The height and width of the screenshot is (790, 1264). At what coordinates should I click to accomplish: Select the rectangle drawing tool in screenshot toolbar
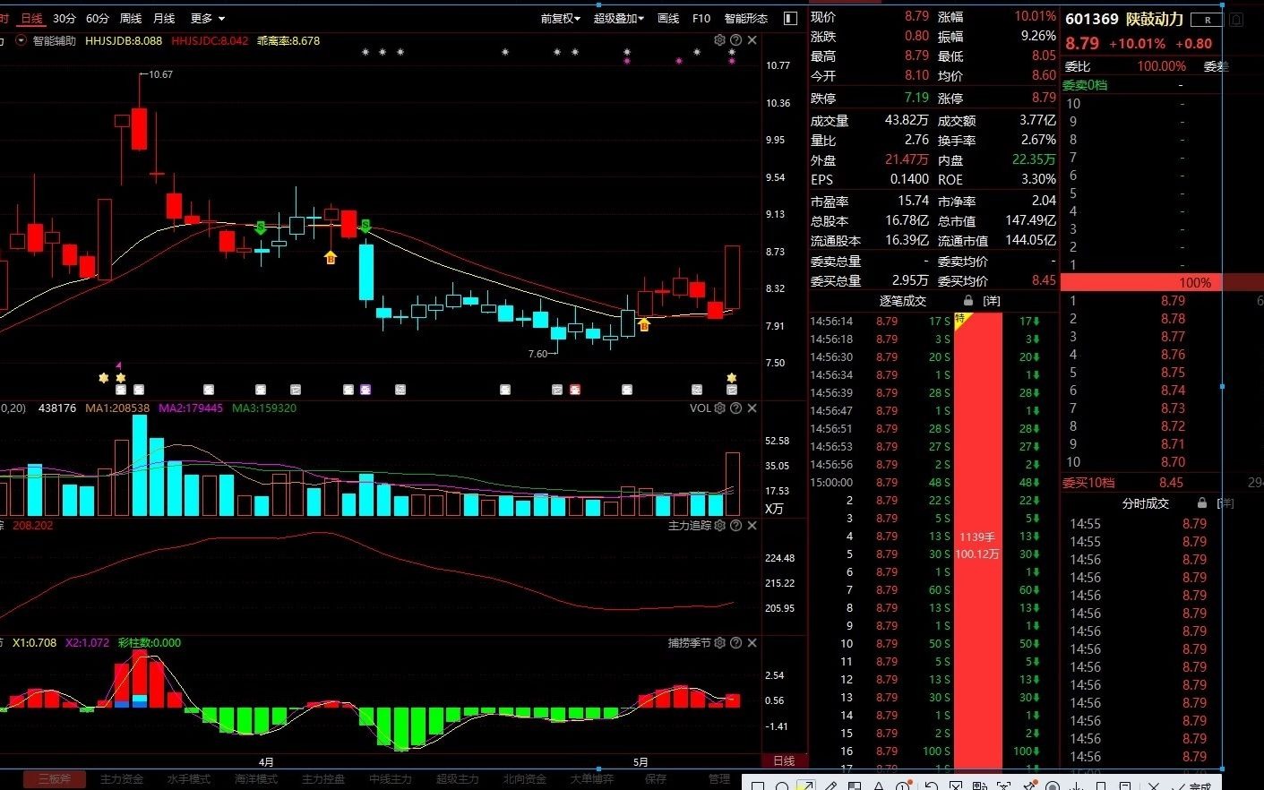(x=758, y=786)
